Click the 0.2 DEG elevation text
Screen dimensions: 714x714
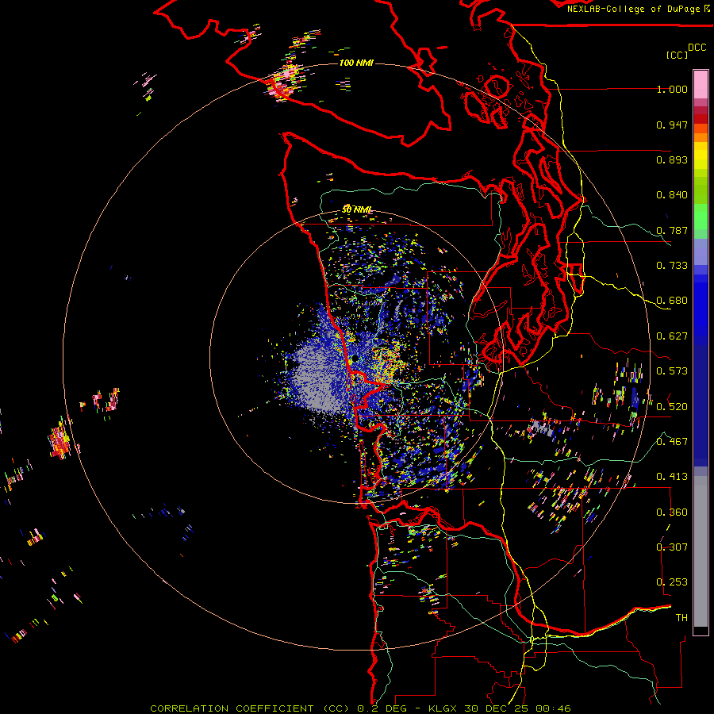382,708
